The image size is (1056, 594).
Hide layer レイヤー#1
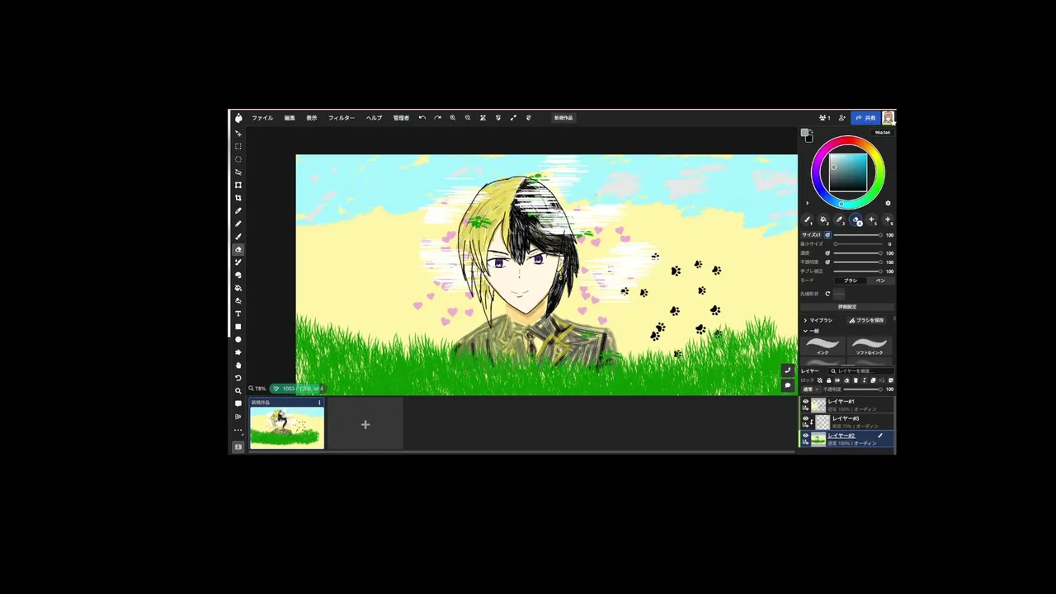tap(806, 401)
